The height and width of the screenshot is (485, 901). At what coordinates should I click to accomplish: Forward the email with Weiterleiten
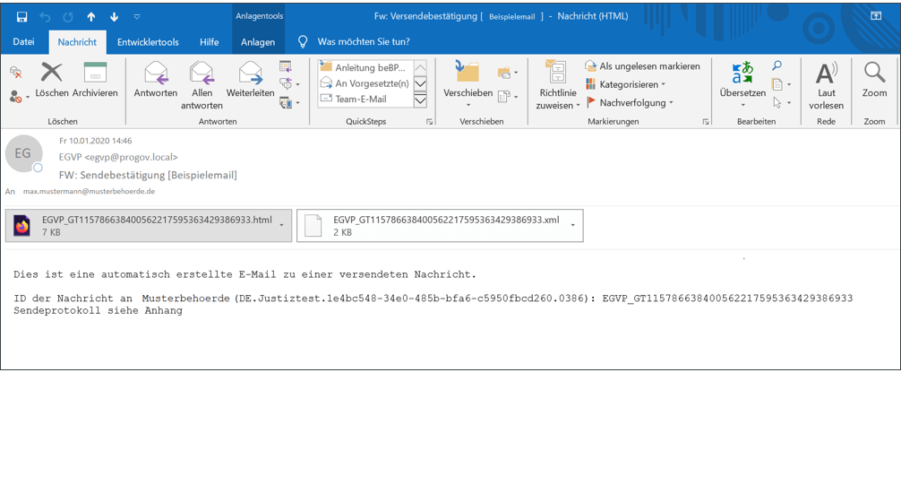click(x=250, y=74)
